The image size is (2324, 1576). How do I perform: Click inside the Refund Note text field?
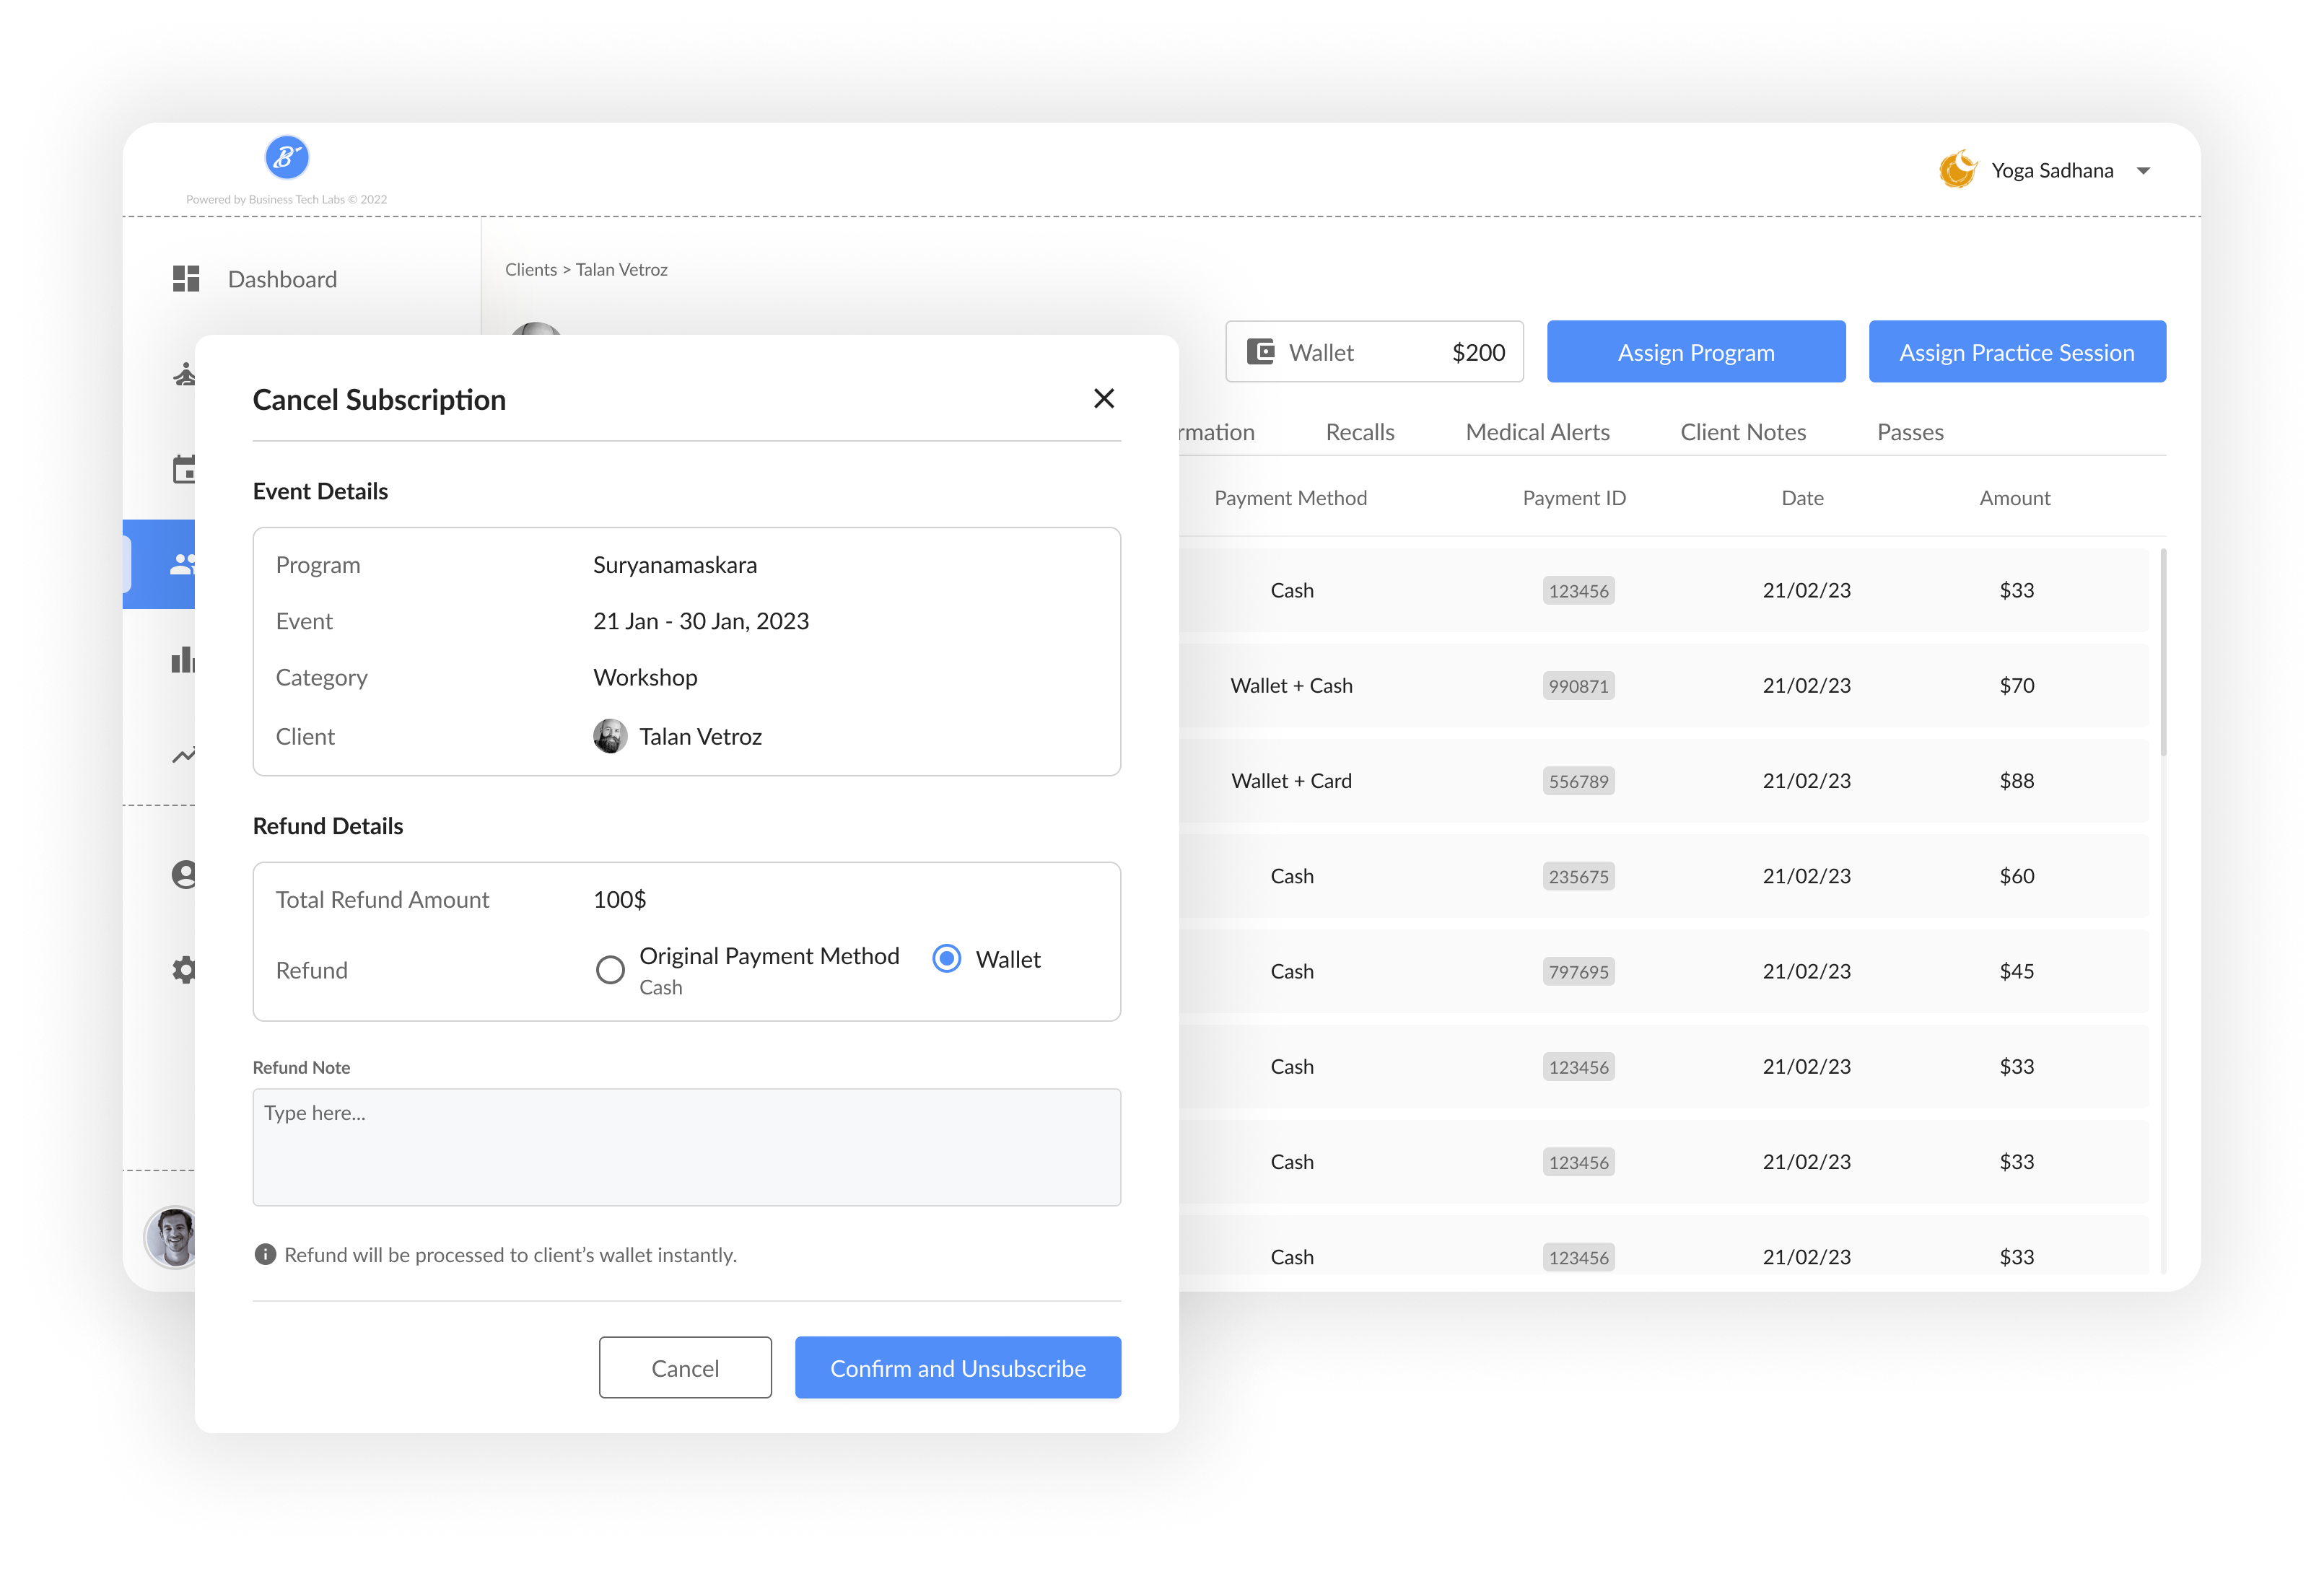pos(687,1147)
